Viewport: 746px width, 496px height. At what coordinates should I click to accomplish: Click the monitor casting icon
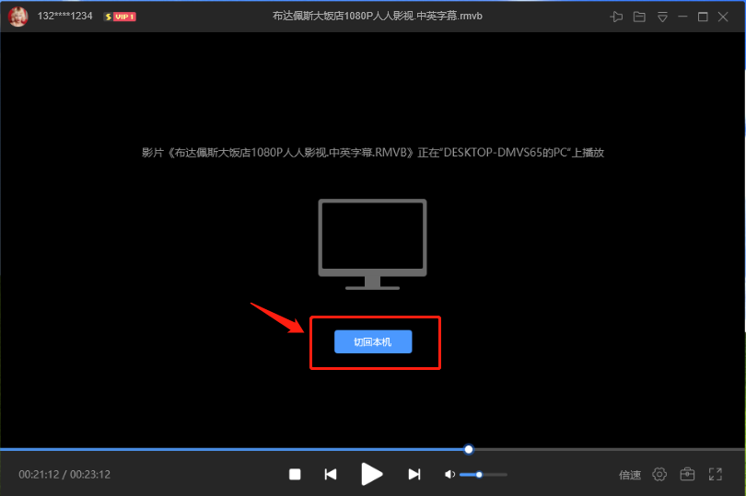[x=372, y=245]
